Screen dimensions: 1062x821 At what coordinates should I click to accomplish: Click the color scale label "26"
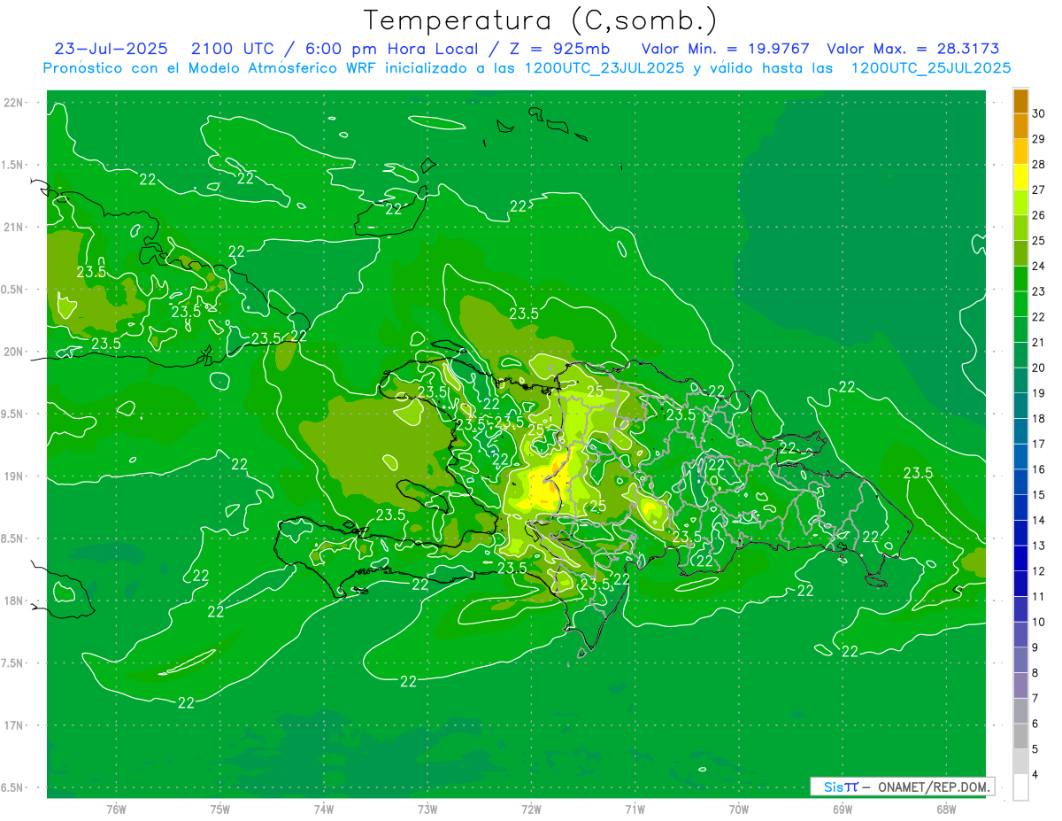[1039, 215]
